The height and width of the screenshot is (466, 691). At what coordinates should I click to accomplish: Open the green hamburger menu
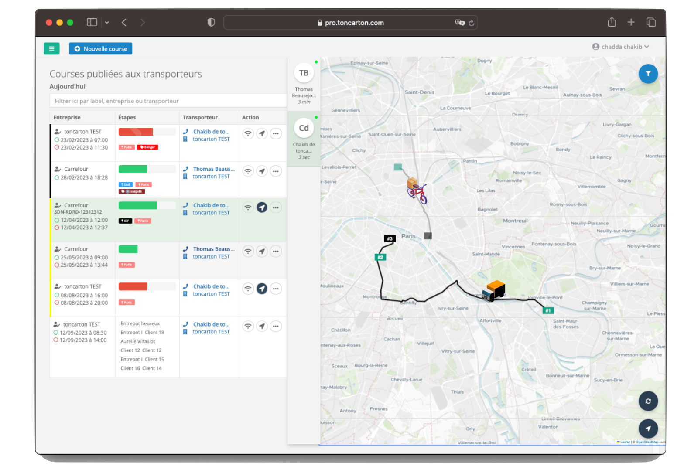click(x=51, y=49)
